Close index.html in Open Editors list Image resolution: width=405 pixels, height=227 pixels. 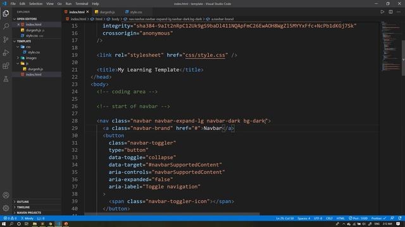tap(18, 25)
